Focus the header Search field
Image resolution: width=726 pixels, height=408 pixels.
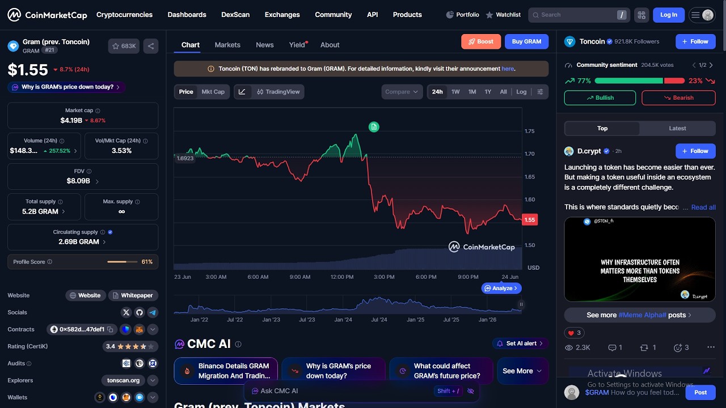578,15
